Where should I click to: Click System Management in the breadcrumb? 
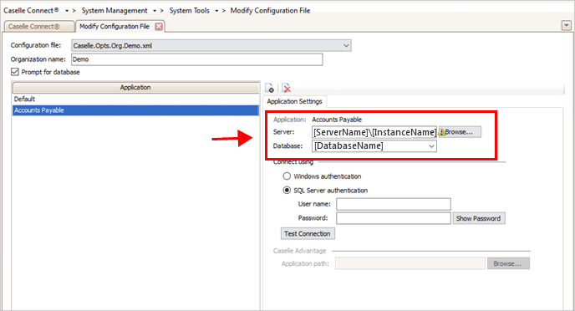(114, 11)
